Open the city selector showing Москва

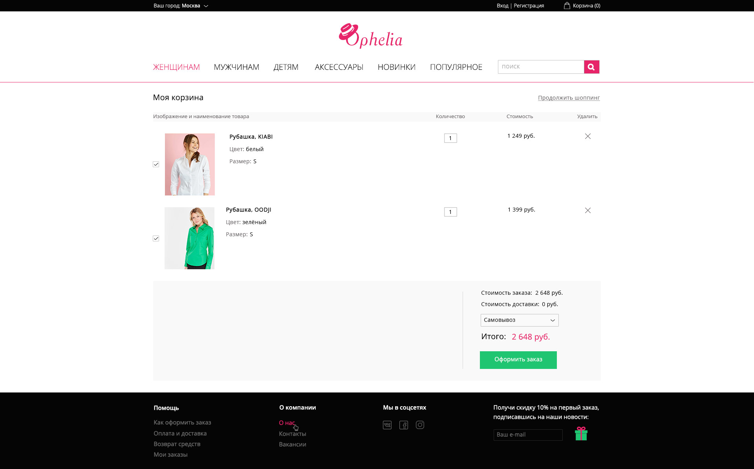click(181, 5)
